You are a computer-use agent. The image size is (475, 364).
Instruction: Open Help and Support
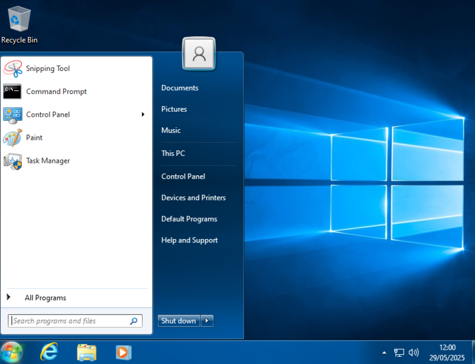pos(189,240)
